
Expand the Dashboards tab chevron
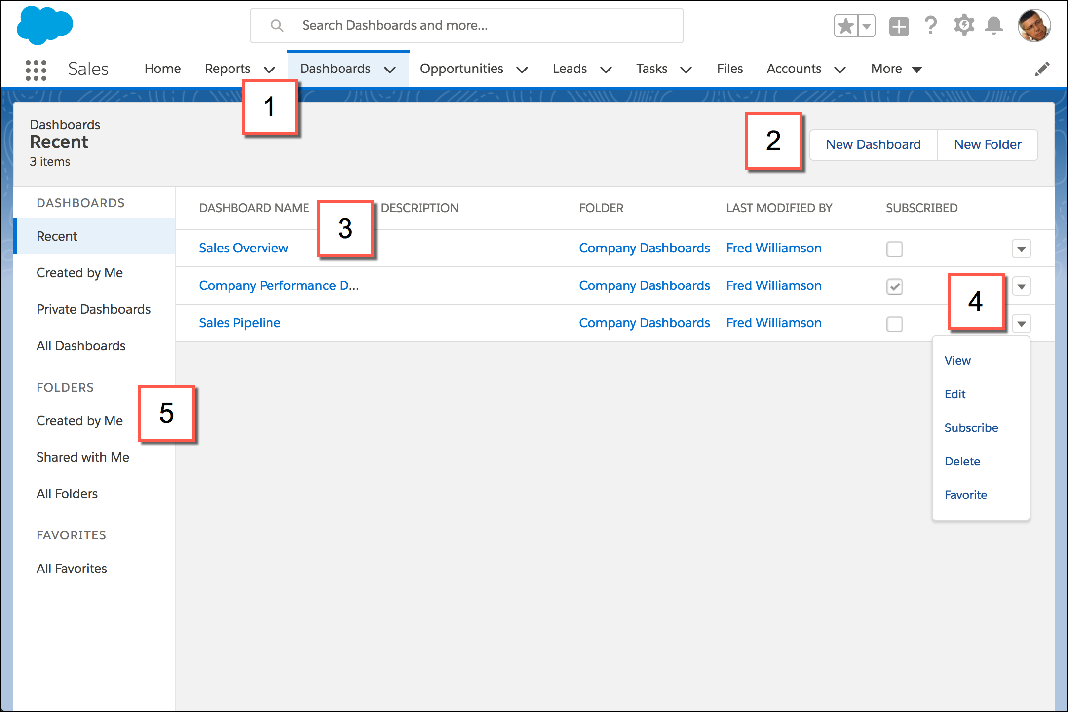(x=390, y=70)
